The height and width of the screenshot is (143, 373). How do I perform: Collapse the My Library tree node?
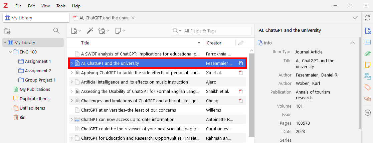point(5,43)
